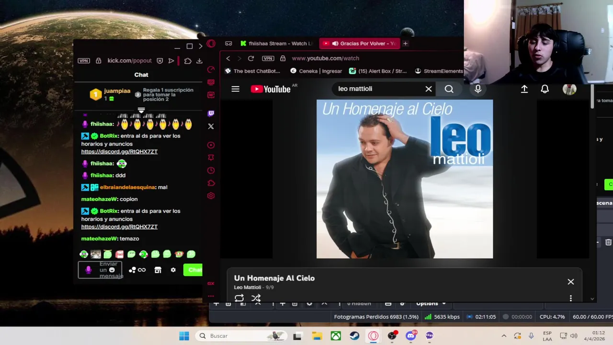
Task: Open chat channel points infinity icon
Action: point(137,270)
